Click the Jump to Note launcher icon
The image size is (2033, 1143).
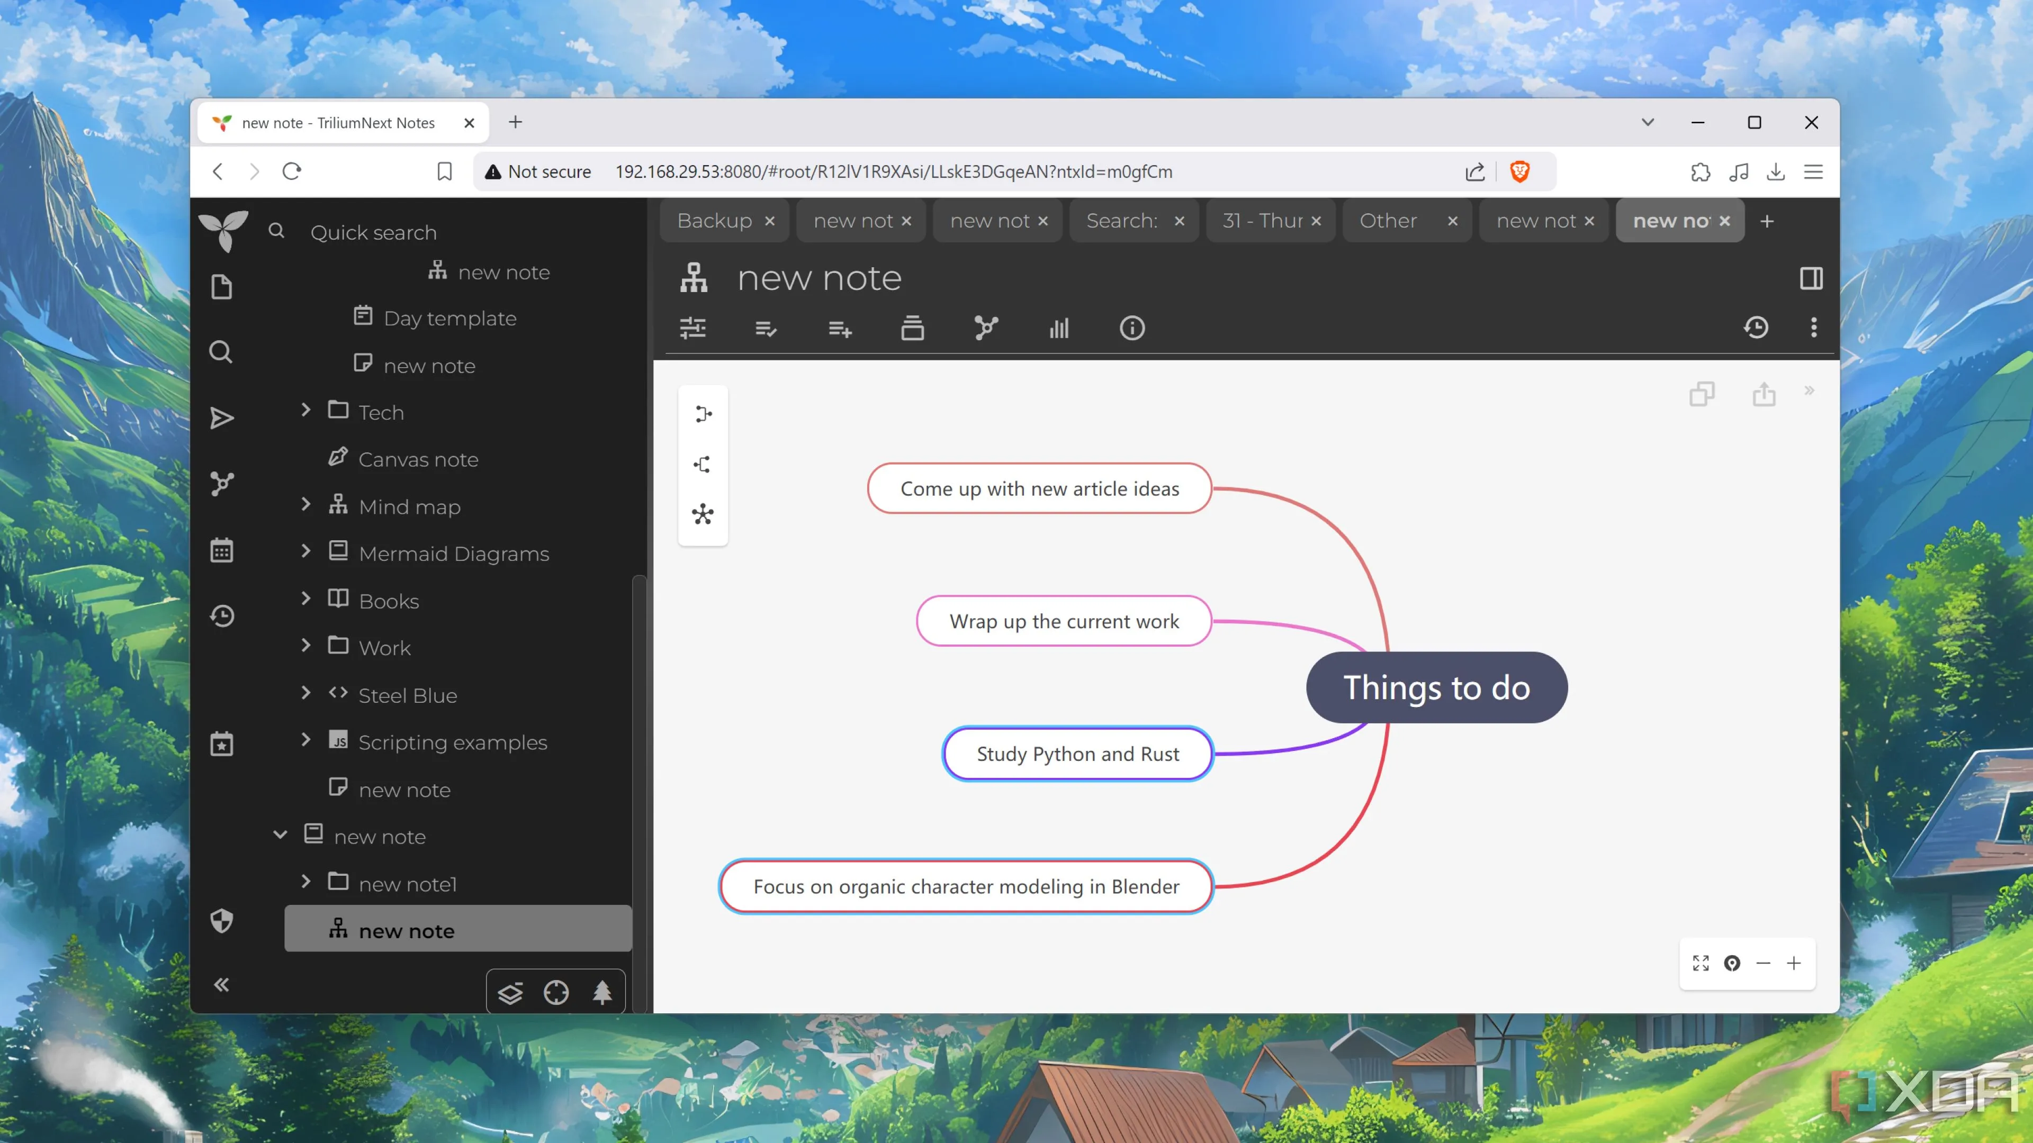coord(222,418)
